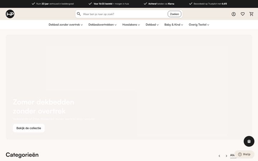Open the gift icon floating button
The image size is (258, 161).
[249, 141]
